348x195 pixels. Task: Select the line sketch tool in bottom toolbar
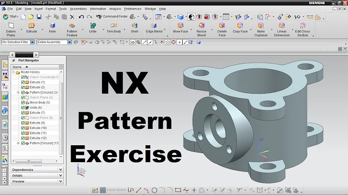pos(139,190)
